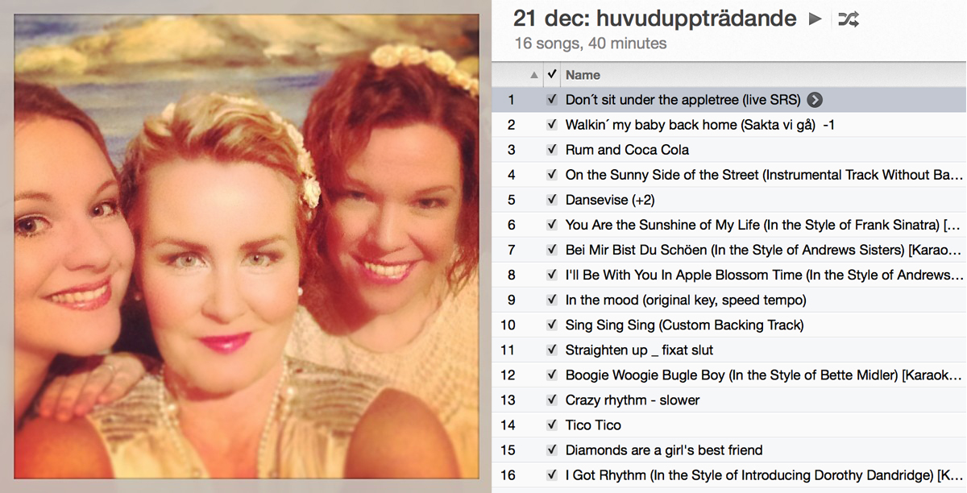Select Bei Mir Bist Du Schöen track

coord(729,250)
